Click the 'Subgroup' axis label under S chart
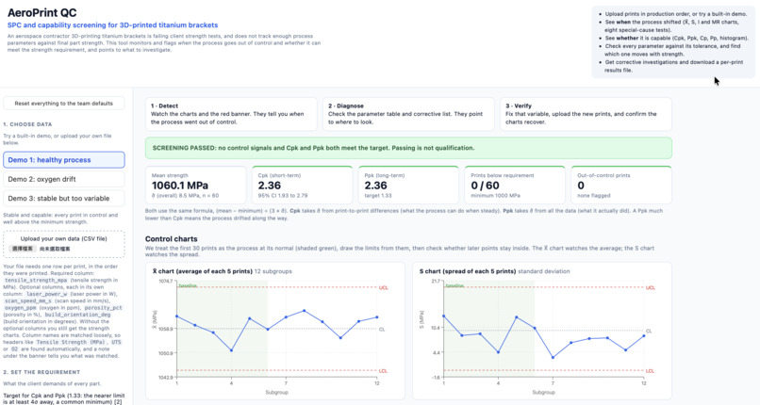760x405 pixels. (x=543, y=393)
